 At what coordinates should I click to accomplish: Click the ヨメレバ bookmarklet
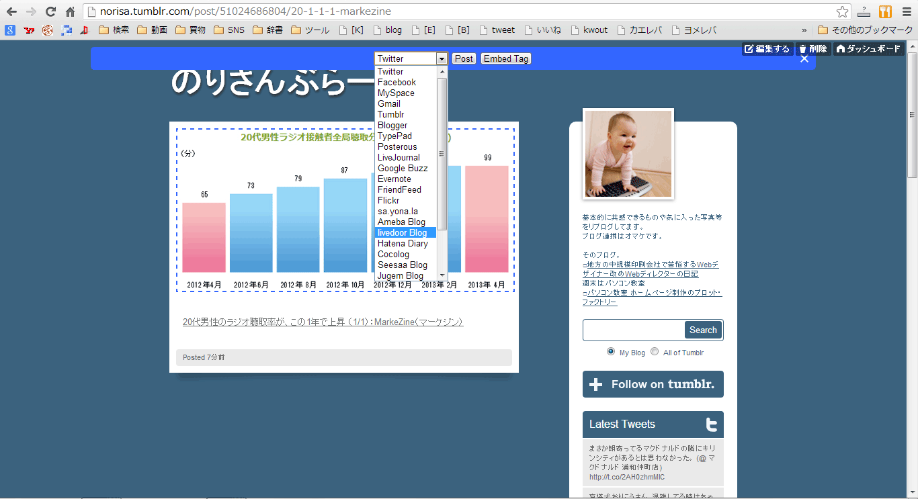coord(694,30)
